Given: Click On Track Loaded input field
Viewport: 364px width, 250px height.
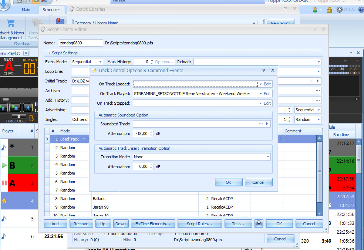Looking at the screenshot, I should pyautogui.click(x=195, y=84).
